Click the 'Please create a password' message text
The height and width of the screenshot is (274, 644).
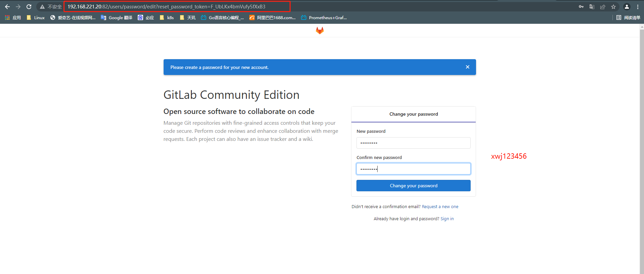pyautogui.click(x=219, y=68)
